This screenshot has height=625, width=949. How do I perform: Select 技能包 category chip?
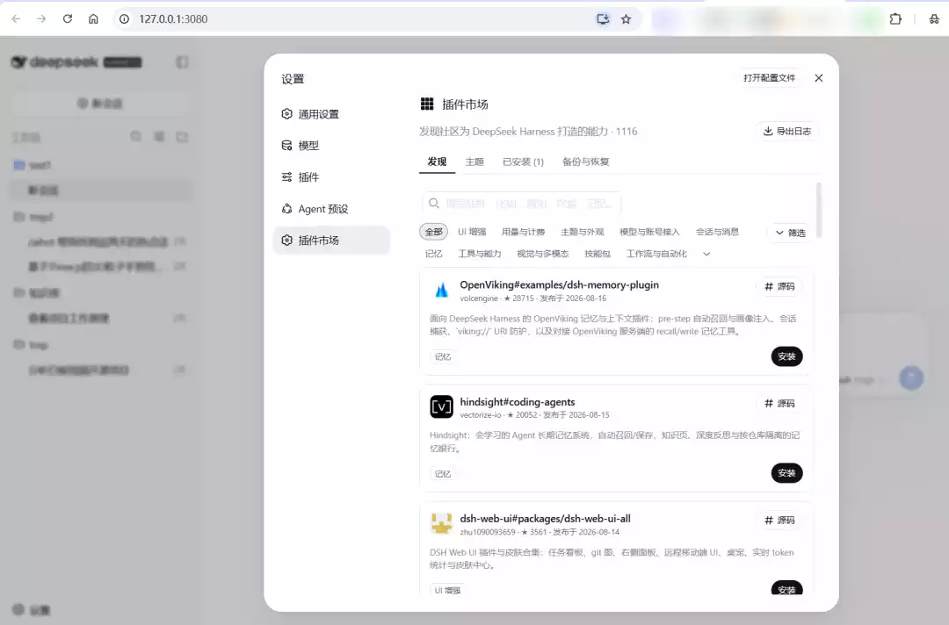[x=598, y=254]
